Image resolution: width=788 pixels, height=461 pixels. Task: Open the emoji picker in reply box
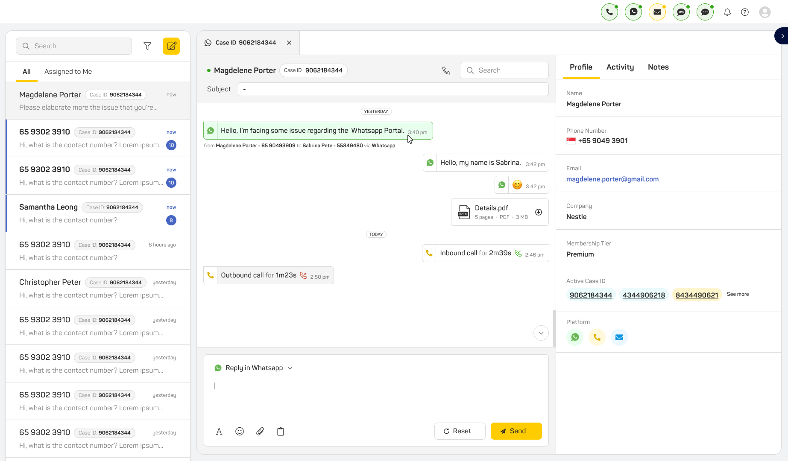click(x=240, y=431)
